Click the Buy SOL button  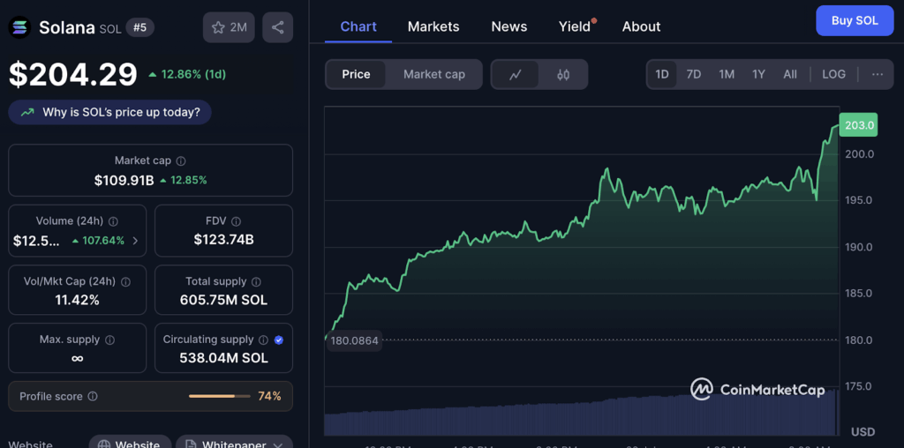click(854, 20)
